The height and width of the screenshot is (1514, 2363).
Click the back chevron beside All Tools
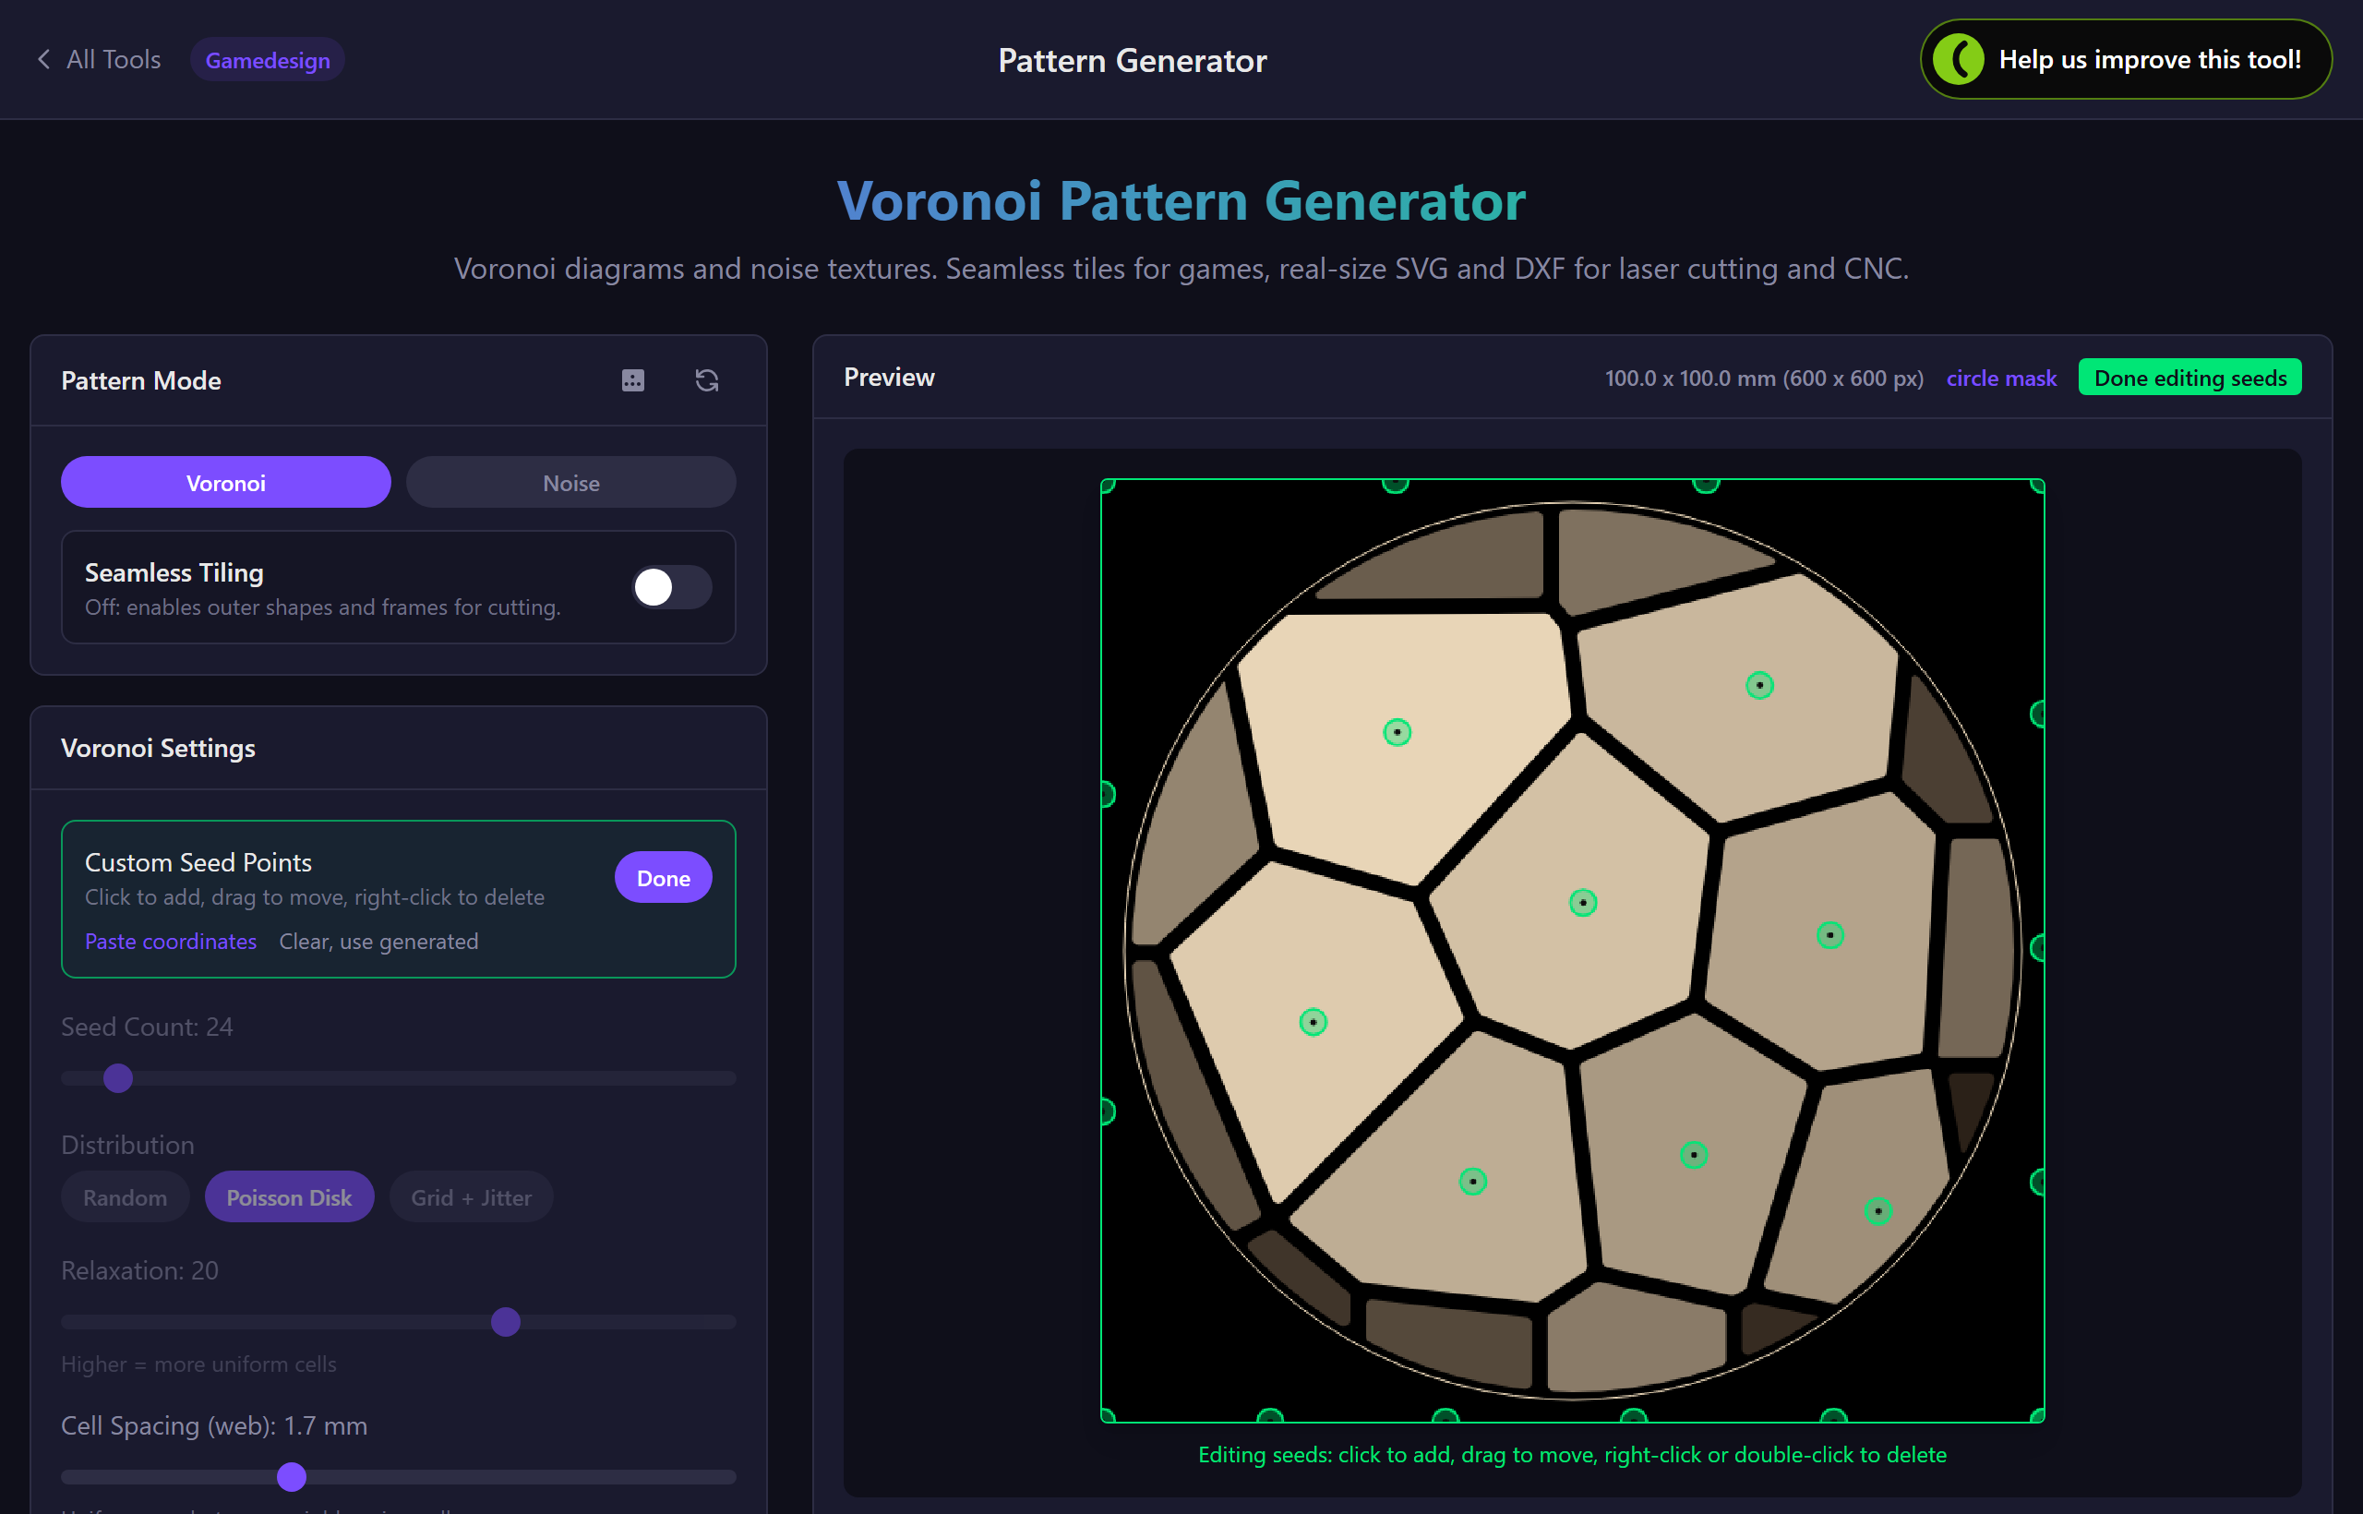pos(43,59)
